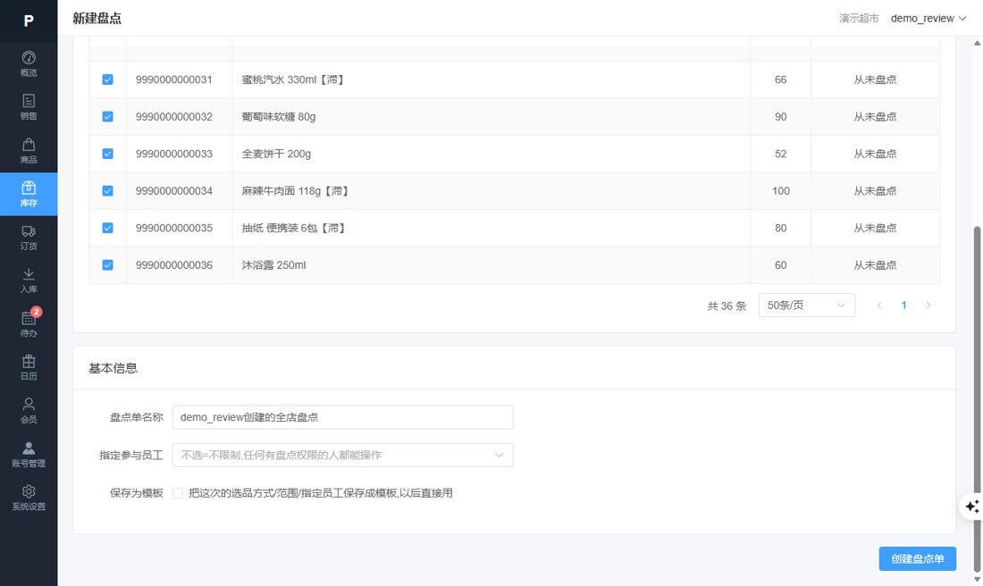Go to previous page arrow in pagination
The height and width of the screenshot is (586, 983).
click(879, 306)
